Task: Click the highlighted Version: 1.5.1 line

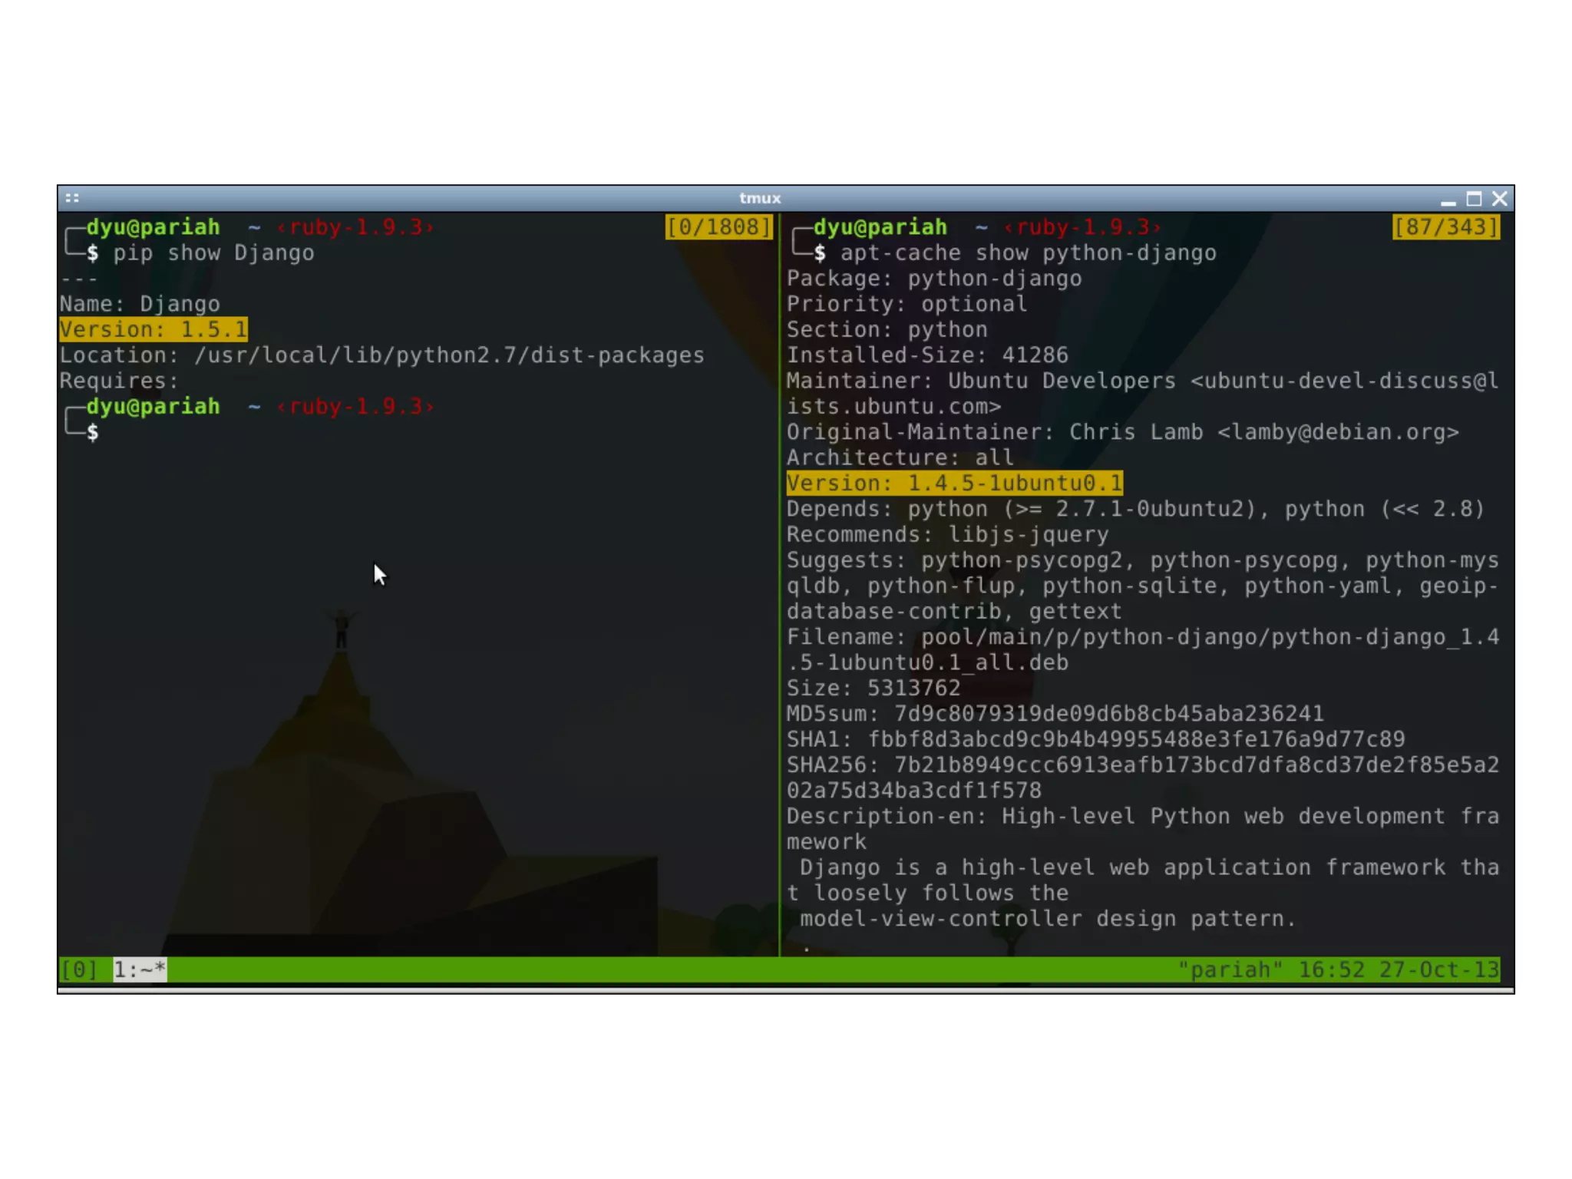Action: tap(154, 329)
